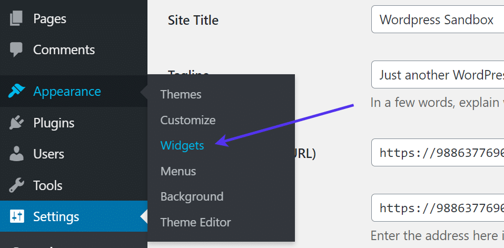This screenshot has width=504, height=248.
Task: Choose Background in the Appearance flyout
Action: 192,196
